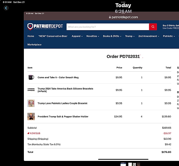The height and width of the screenshot is (166, 179).
Task: Click the $34.95 price value
Action: [x=118, y=116]
